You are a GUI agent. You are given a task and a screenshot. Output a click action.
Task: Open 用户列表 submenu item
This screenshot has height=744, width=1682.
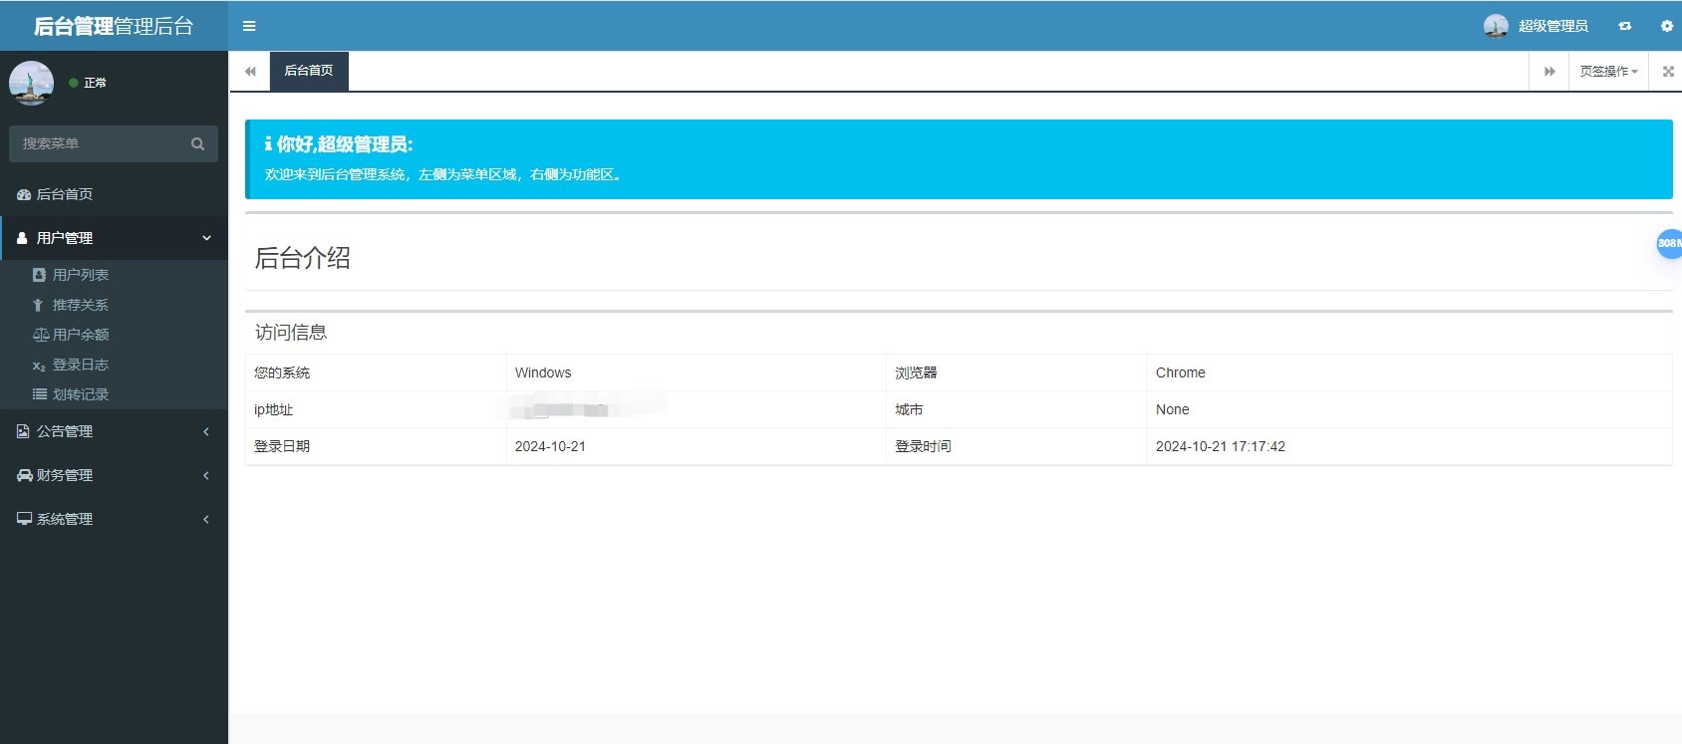[x=80, y=275]
